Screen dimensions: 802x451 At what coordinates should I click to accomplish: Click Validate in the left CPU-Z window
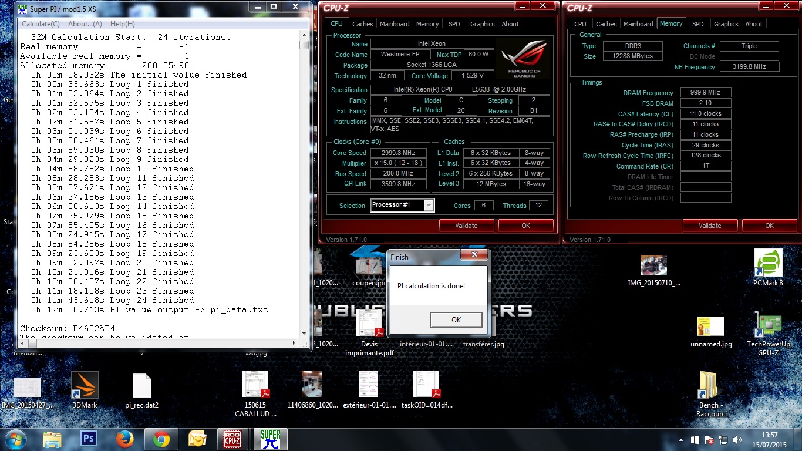(466, 225)
